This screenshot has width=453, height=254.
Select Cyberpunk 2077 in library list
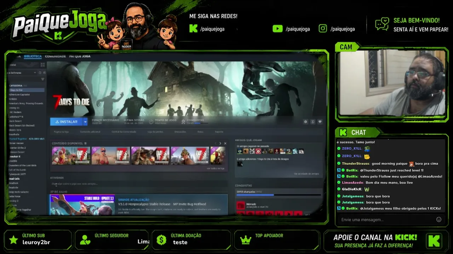(x=17, y=174)
